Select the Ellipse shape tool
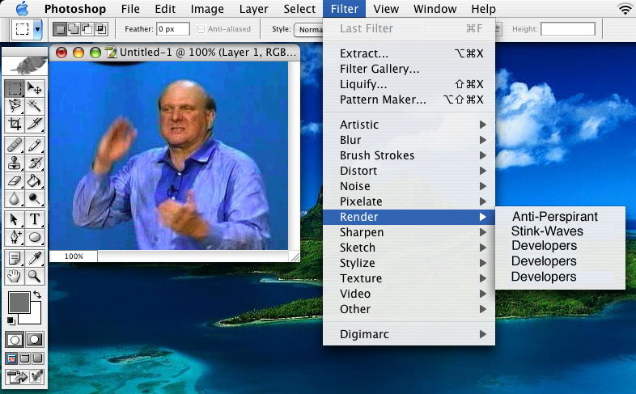636x394 pixels. [x=35, y=237]
